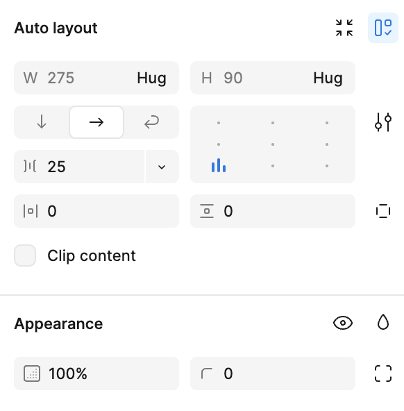Open the width Hug sizing dropdown

tap(151, 78)
